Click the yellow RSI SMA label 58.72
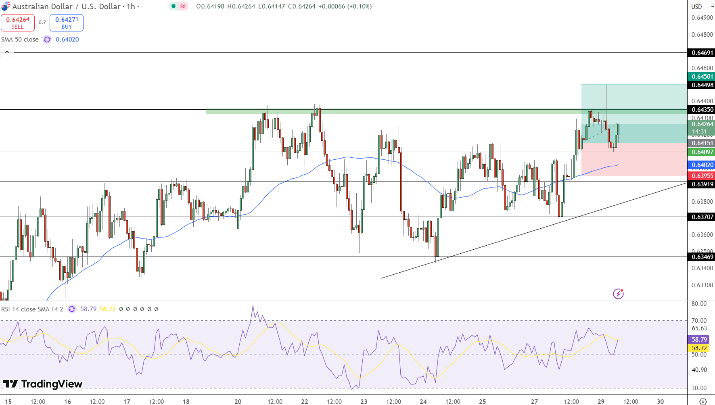 pyautogui.click(x=699, y=348)
